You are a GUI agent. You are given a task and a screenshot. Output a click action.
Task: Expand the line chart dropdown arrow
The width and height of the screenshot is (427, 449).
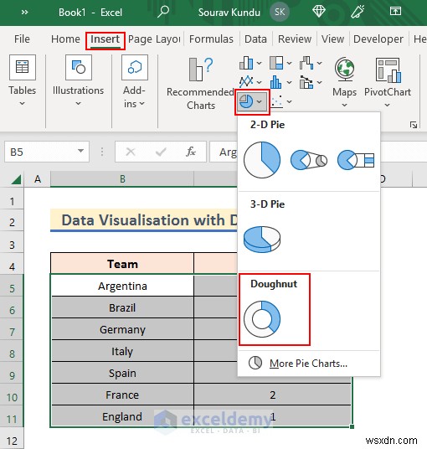pyautogui.click(x=259, y=82)
